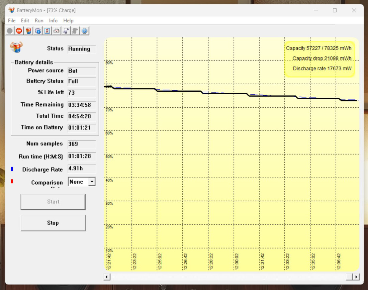
Task: Click the greyed-out start octagon toolbar icon
Action: pyautogui.click(x=10, y=31)
